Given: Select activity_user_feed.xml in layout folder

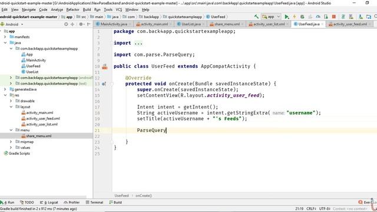Looking at the screenshot, I should 41,118.
